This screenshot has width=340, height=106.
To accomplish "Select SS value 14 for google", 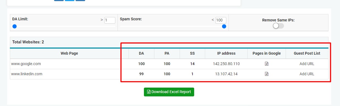I will pyautogui.click(x=192, y=64).
